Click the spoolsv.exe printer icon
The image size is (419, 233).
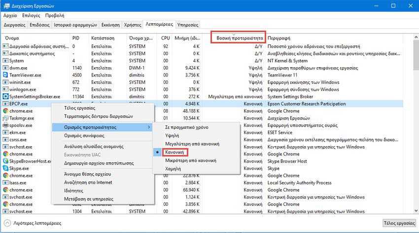(5, 125)
